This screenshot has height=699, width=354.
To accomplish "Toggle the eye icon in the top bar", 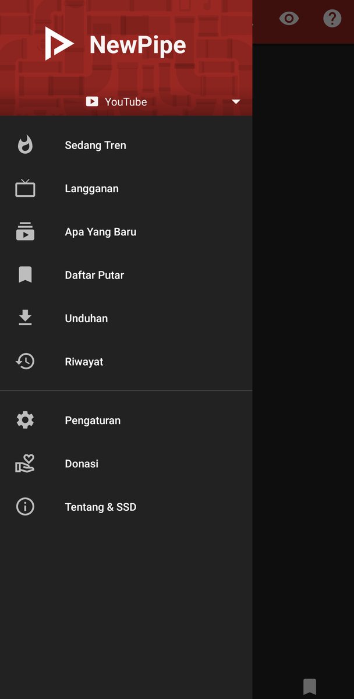I will pos(289,19).
